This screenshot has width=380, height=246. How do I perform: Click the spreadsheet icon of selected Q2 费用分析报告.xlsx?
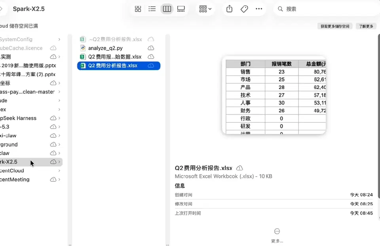click(x=83, y=65)
